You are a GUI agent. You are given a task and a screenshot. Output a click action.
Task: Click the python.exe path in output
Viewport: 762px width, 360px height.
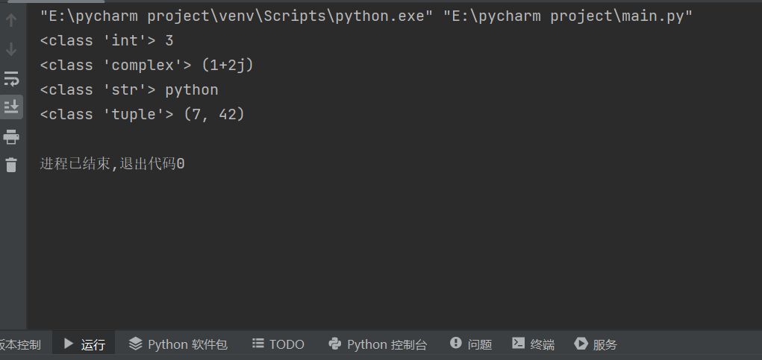point(236,17)
